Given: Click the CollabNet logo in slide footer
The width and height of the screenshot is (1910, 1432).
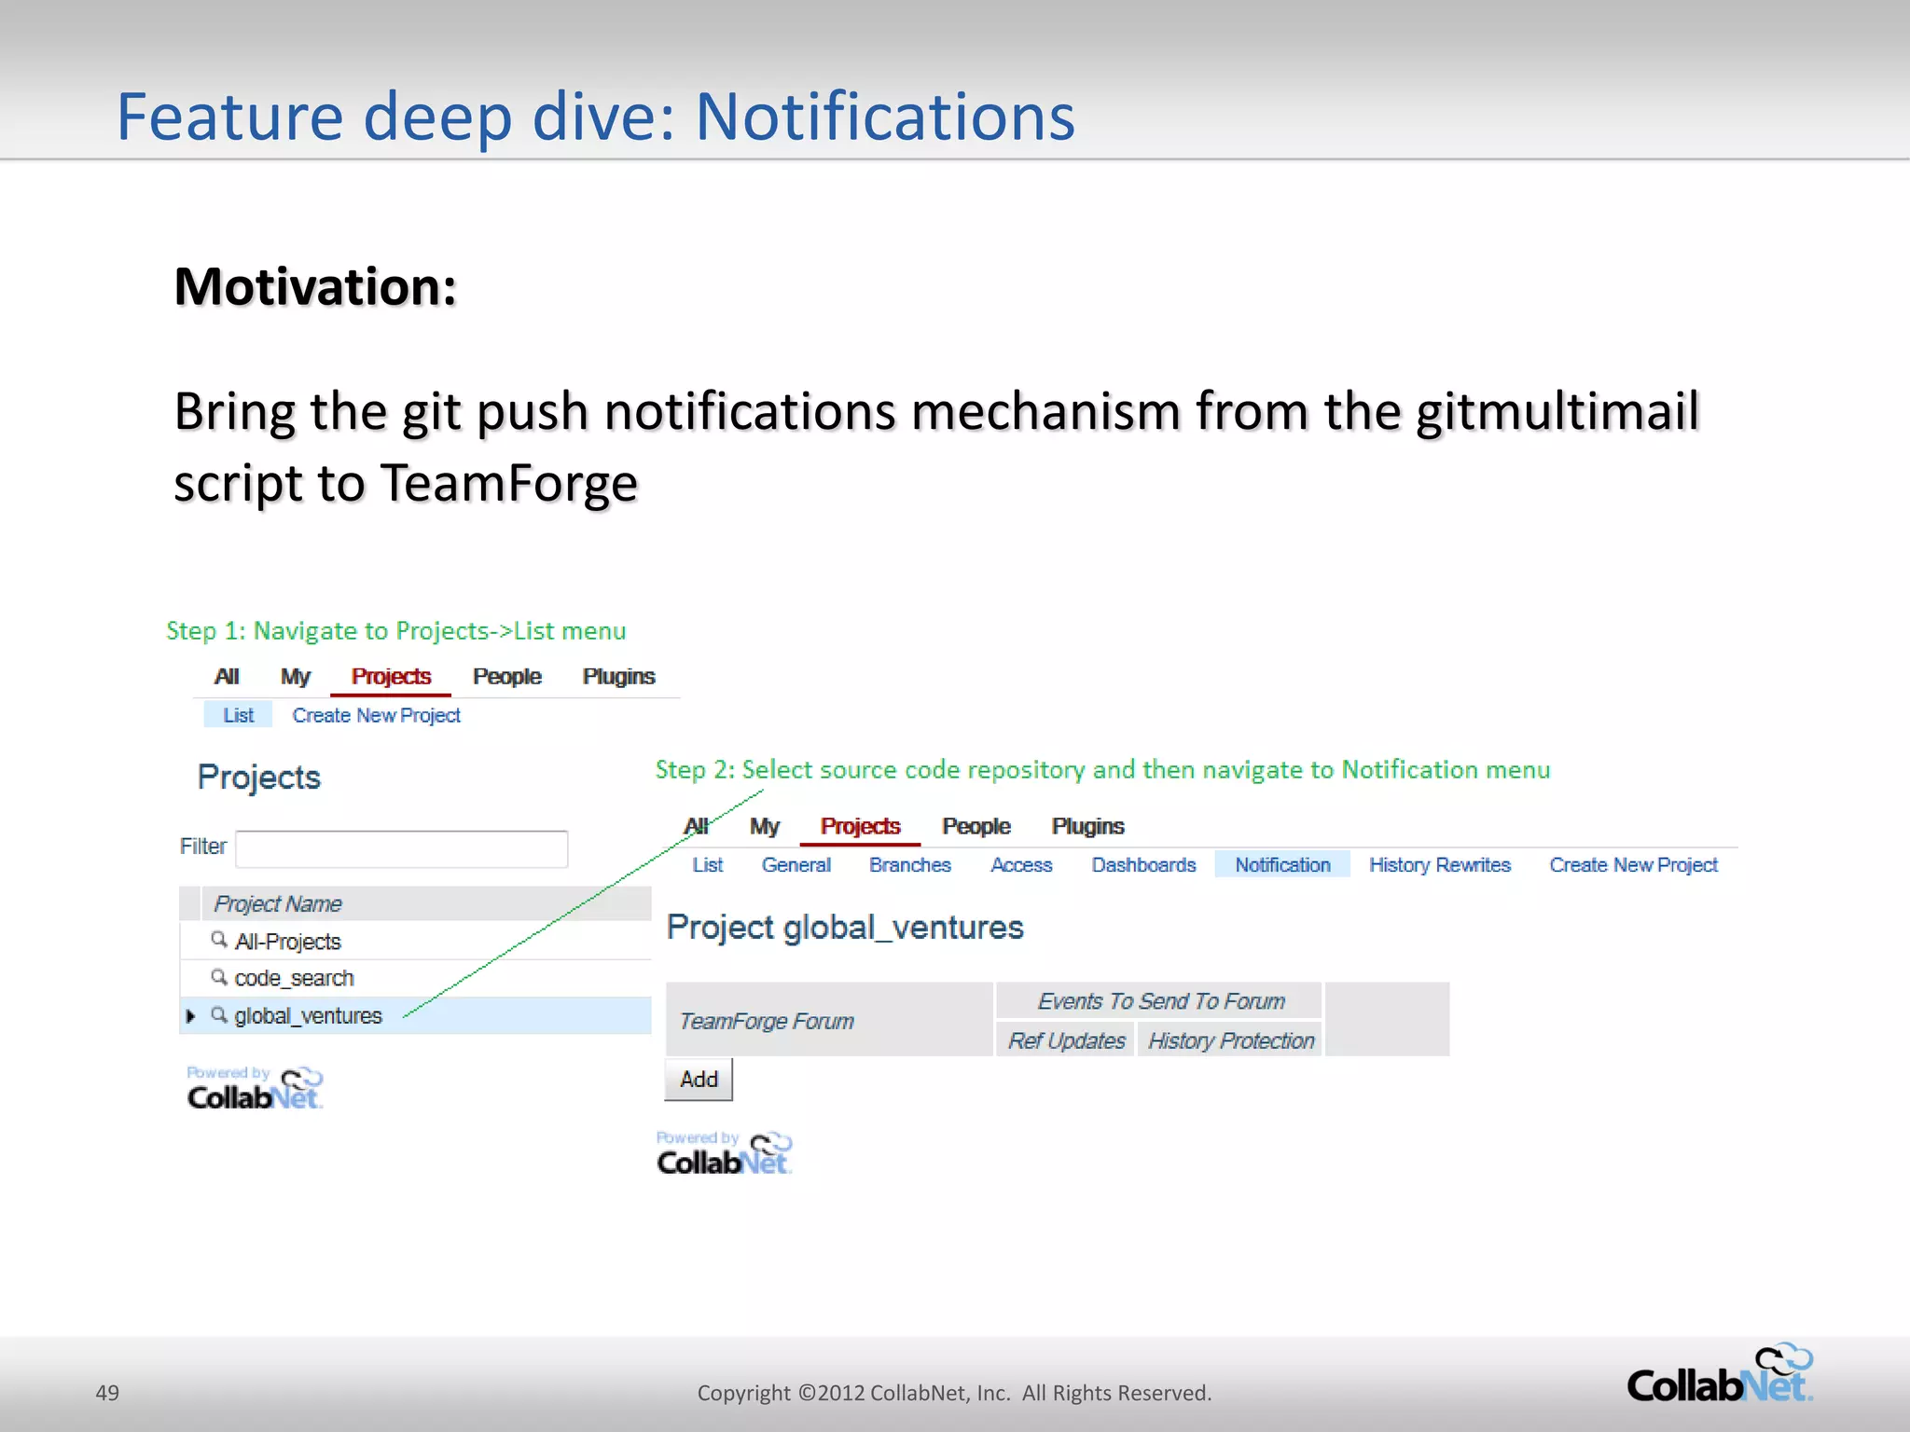Looking at the screenshot, I should (1720, 1373).
